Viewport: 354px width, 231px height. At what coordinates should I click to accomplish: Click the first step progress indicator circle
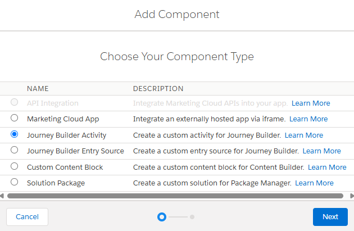click(162, 216)
